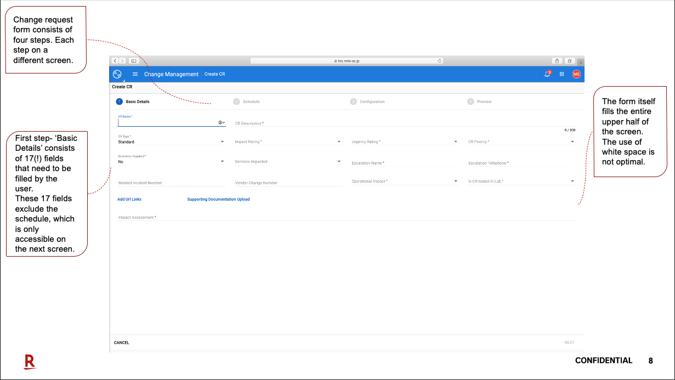Click the 0 / 300 character counter
This screenshot has height=380, width=675.
[570, 130]
